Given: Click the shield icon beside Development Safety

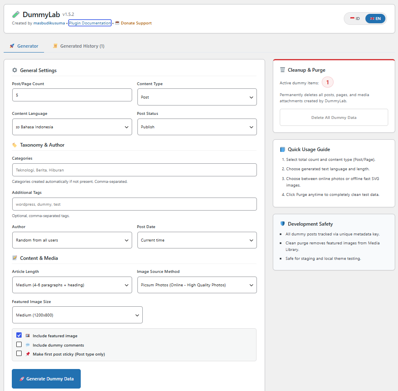Looking at the screenshot, I should pos(283,224).
